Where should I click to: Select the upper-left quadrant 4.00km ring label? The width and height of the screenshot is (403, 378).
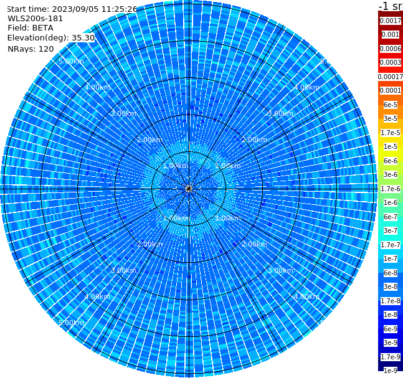(97, 87)
